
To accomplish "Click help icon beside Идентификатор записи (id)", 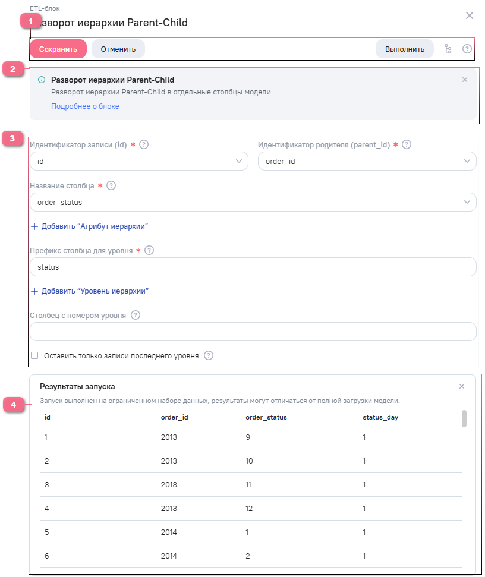I will [144, 144].
